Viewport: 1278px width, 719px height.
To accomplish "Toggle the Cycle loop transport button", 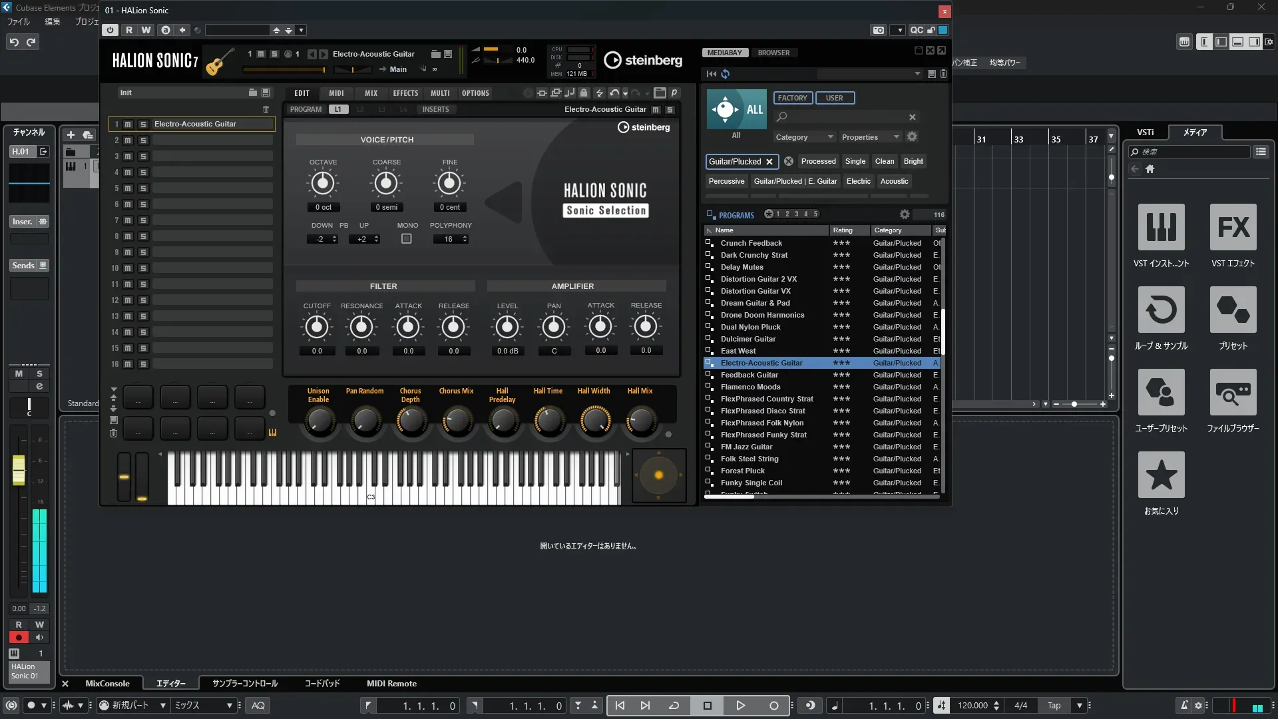I will tap(674, 705).
